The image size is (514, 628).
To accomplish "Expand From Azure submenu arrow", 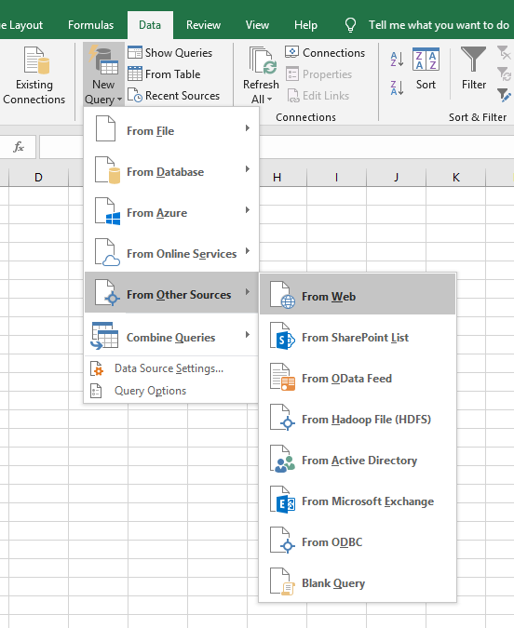I will point(248,210).
